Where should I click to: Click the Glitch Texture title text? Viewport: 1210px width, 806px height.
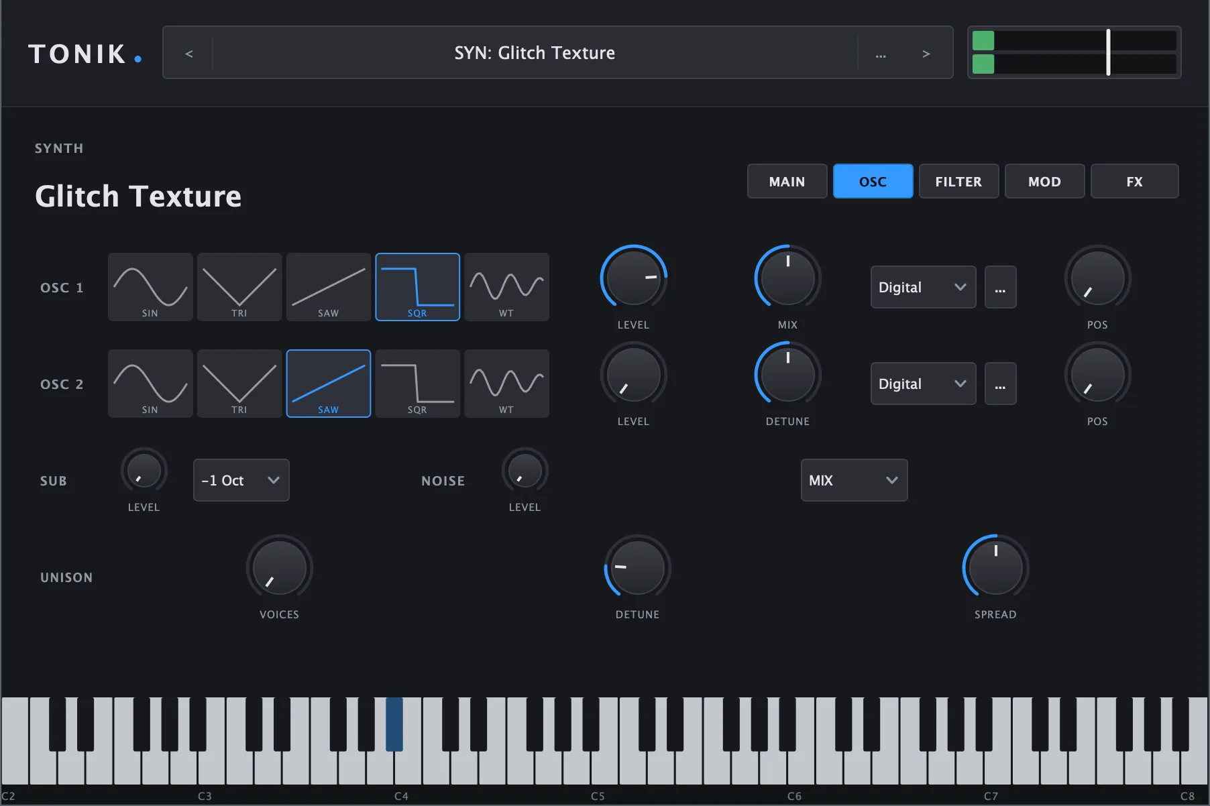[x=138, y=196]
